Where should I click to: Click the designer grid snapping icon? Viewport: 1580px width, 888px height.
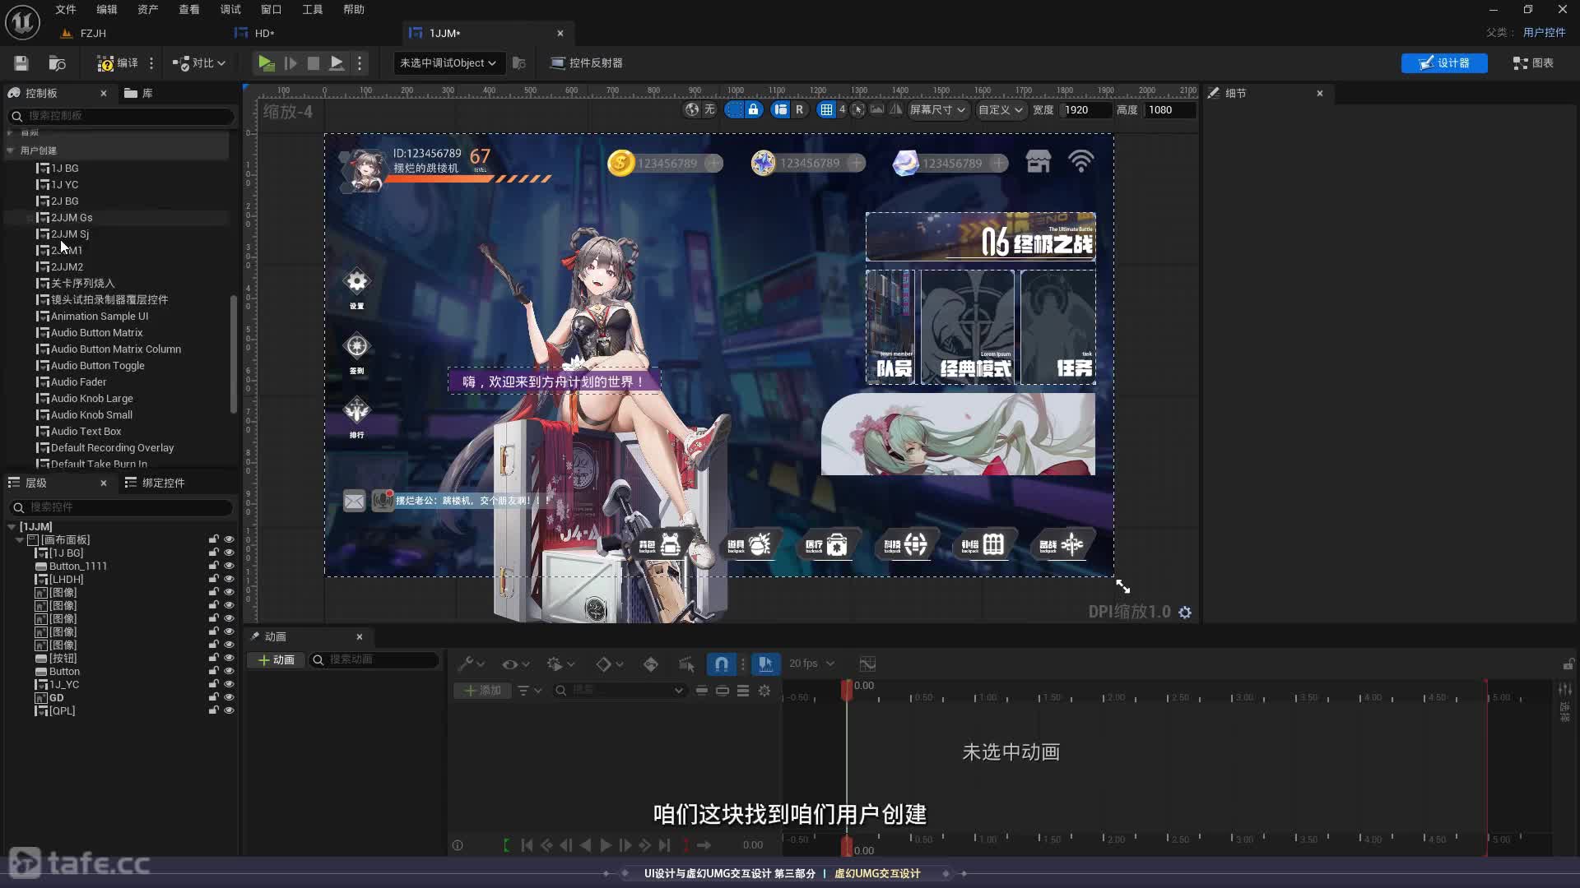click(x=827, y=109)
